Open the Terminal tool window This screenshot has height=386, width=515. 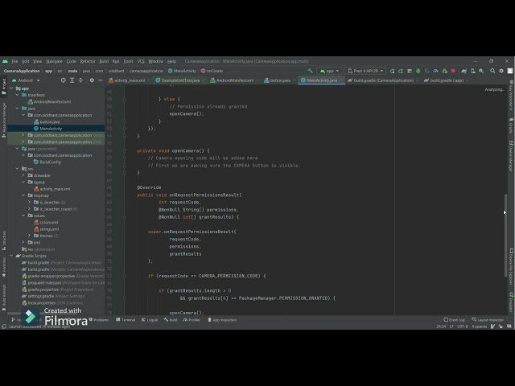point(126,320)
